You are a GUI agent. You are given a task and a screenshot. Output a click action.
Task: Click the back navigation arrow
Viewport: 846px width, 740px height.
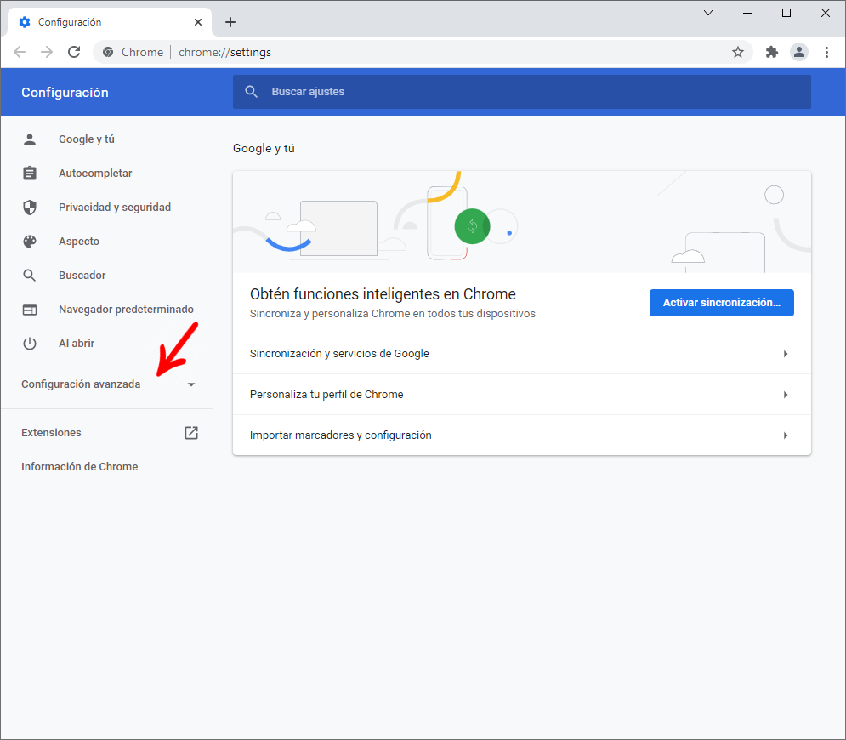click(20, 52)
